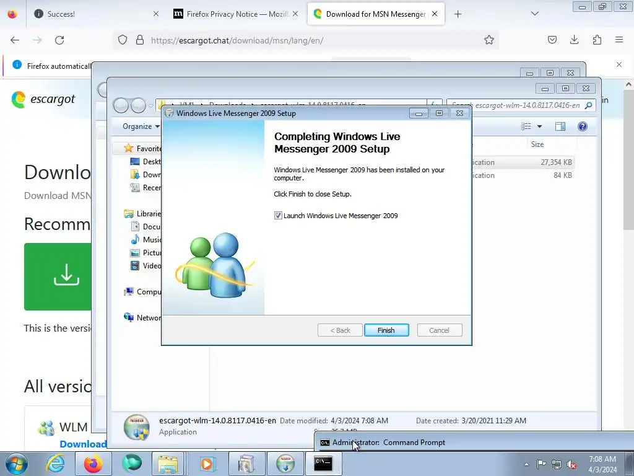Screen dimensions: 634x476
Task: Open Firefox extensions puzzle icon
Action: click(597, 40)
